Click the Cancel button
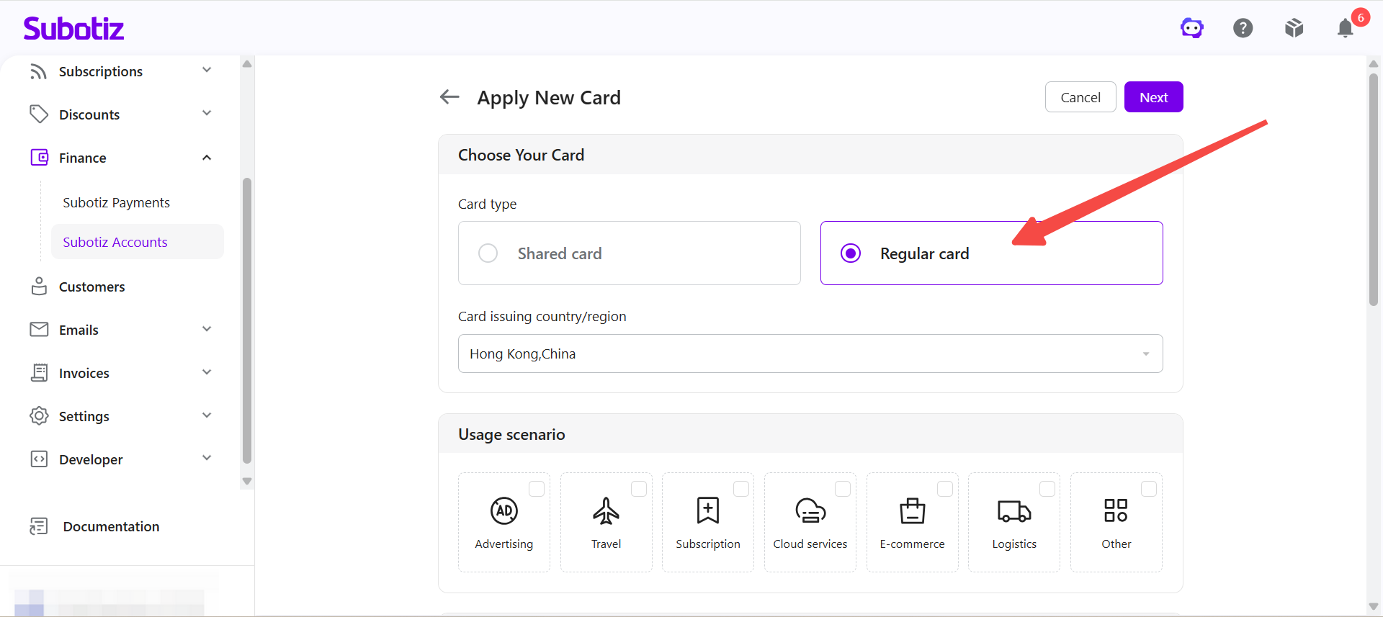 click(1080, 97)
